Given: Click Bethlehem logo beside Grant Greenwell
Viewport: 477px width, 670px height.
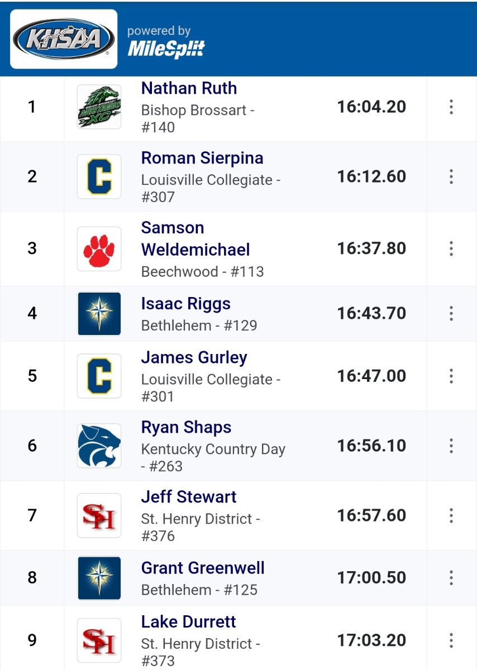Looking at the screenshot, I should 99,578.
